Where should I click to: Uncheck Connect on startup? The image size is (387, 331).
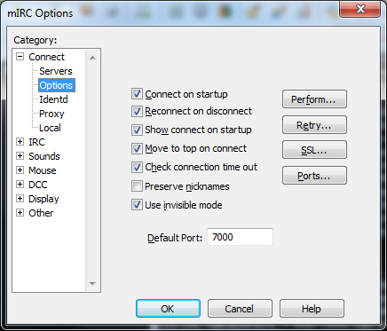pos(137,94)
